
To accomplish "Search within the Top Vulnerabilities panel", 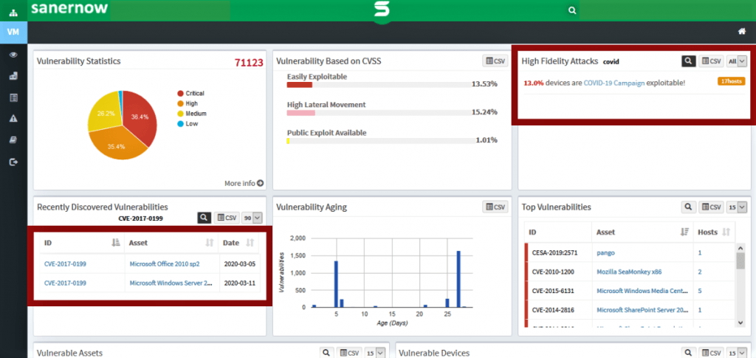I will click(x=688, y=207).
